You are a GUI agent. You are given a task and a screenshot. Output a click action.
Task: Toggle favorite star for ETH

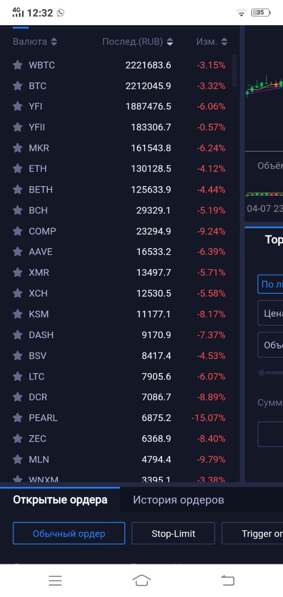(x=18, y=169)
